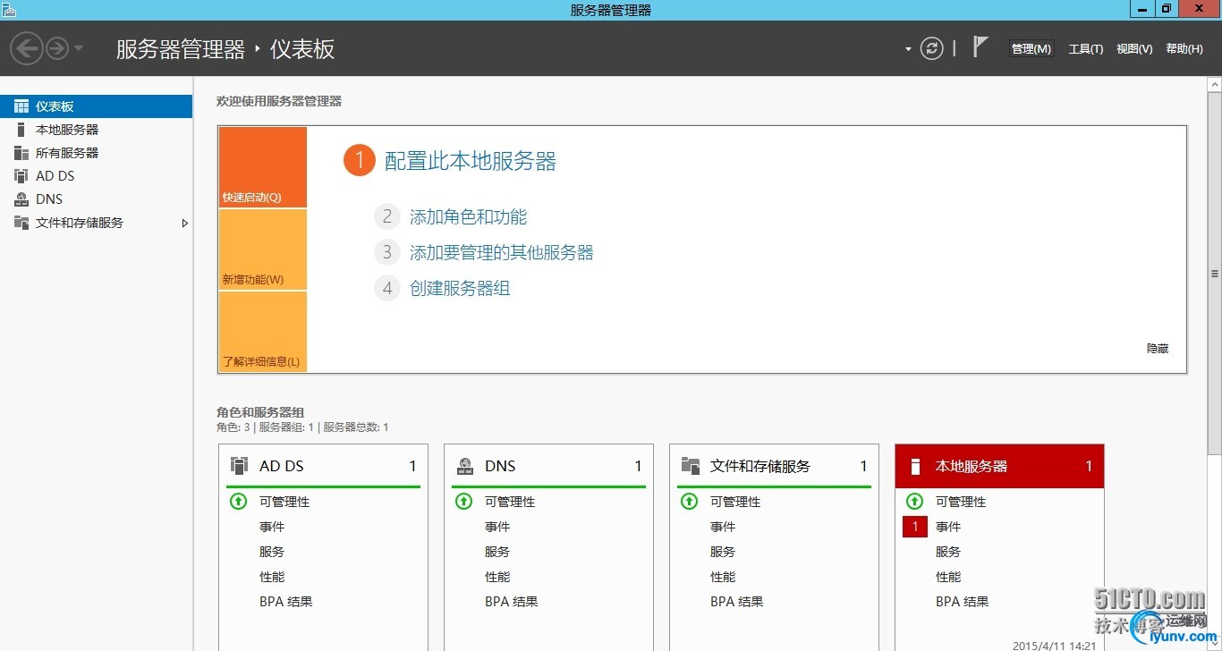Open 事件 in the AD DS tile
Image resolution: width=1222 pixels, height=651 pixels.
tap(272, 527)
